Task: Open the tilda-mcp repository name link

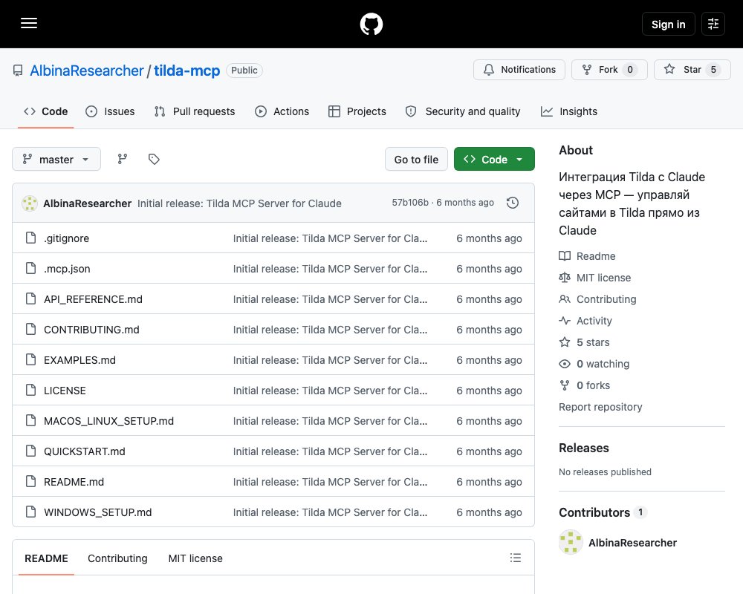Action: tap(186, 71)
